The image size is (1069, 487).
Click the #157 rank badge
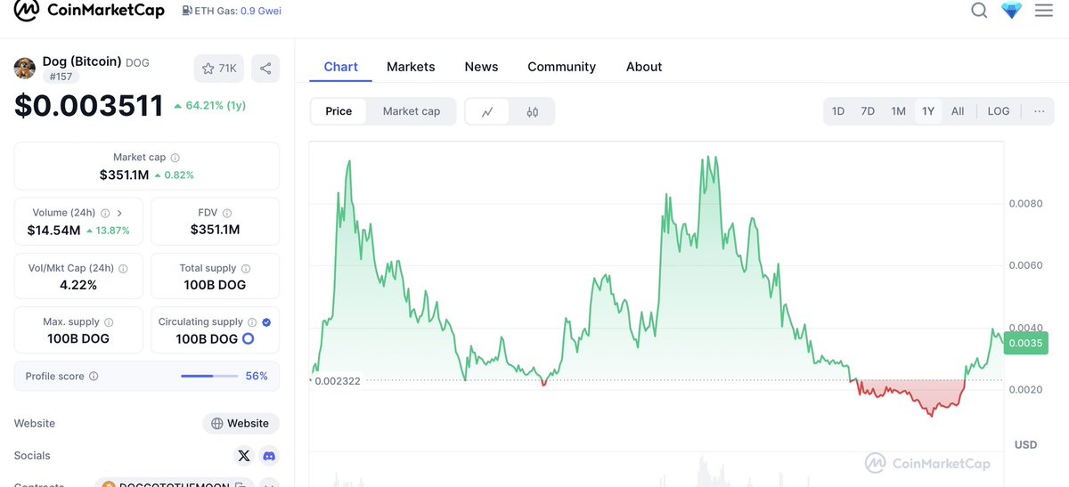point(61,77)
